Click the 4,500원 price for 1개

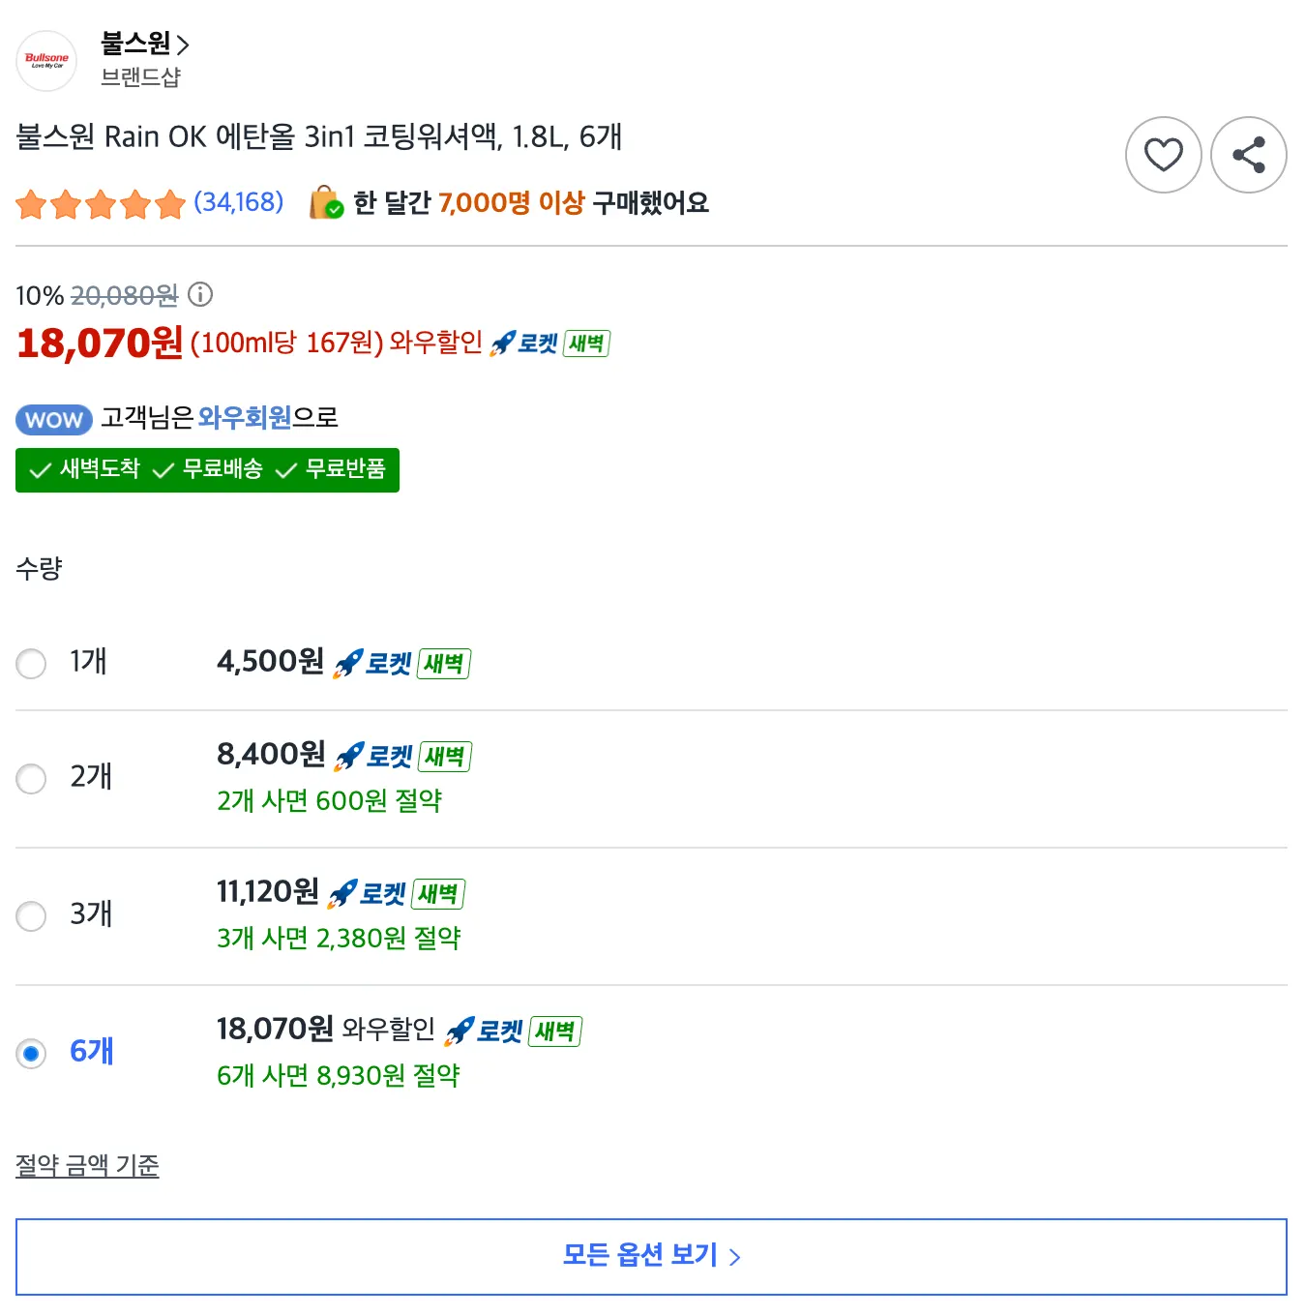(x=270, y=662)
